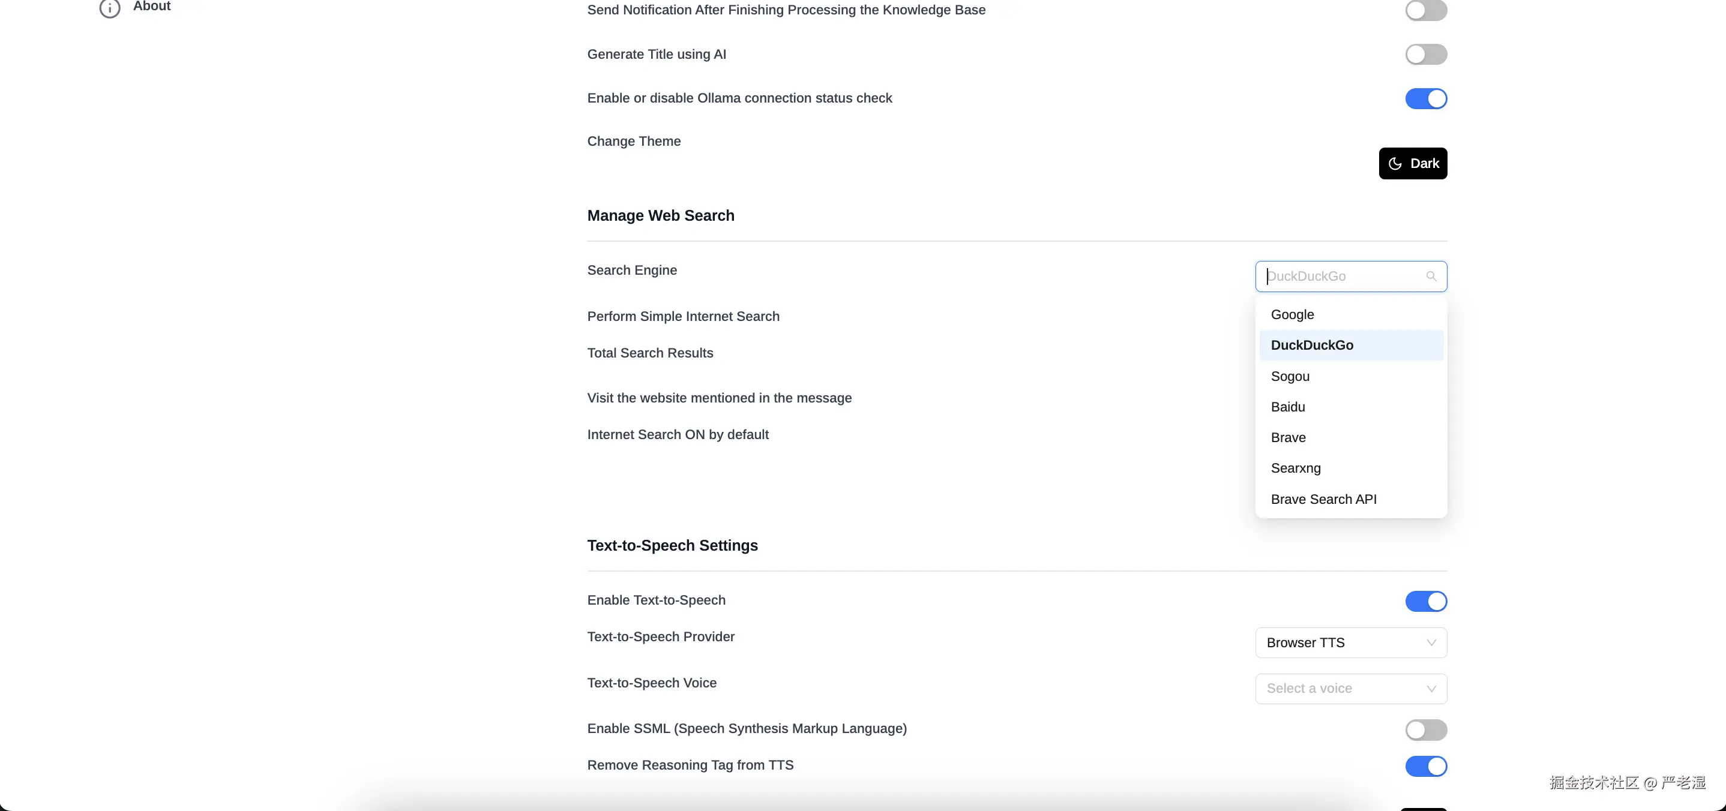Open the Text-to-Speech Provider dropdown
Image resolution: width=1726 pixels, height=811 pixels.
click(1351, 643)
